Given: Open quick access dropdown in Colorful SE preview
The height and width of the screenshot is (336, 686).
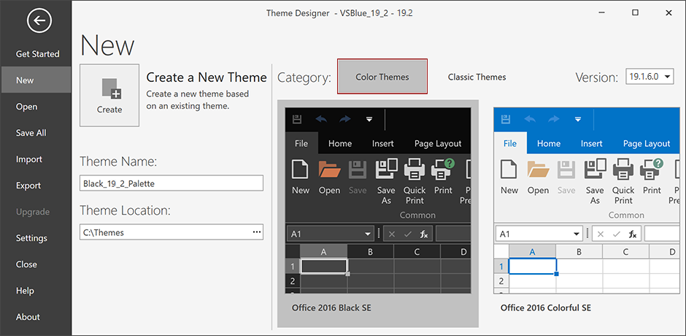Looking at the screenshot, I should 578,119.
